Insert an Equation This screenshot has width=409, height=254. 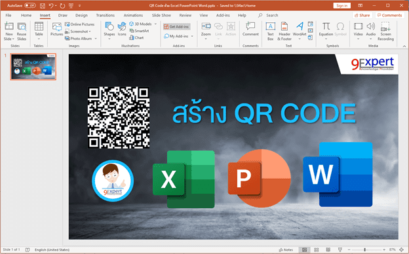[326, 31]
